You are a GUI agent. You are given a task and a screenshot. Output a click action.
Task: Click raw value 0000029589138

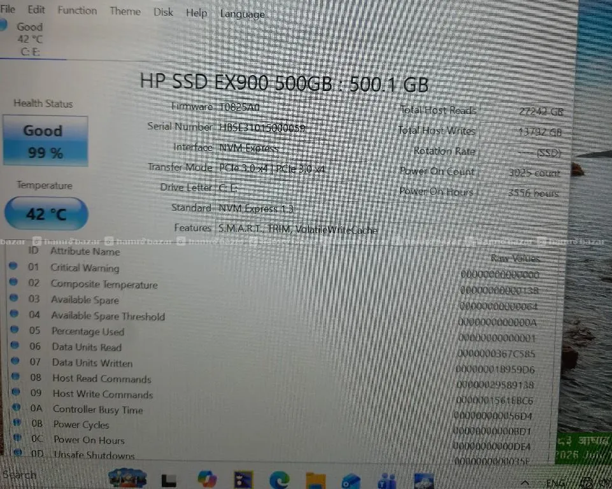click(495, 385)
